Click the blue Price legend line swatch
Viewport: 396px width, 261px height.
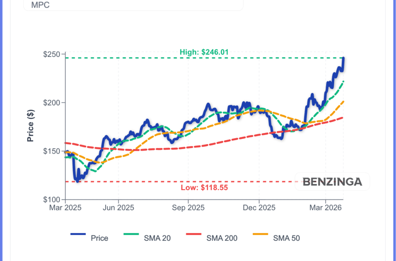[x=79, y=234]
